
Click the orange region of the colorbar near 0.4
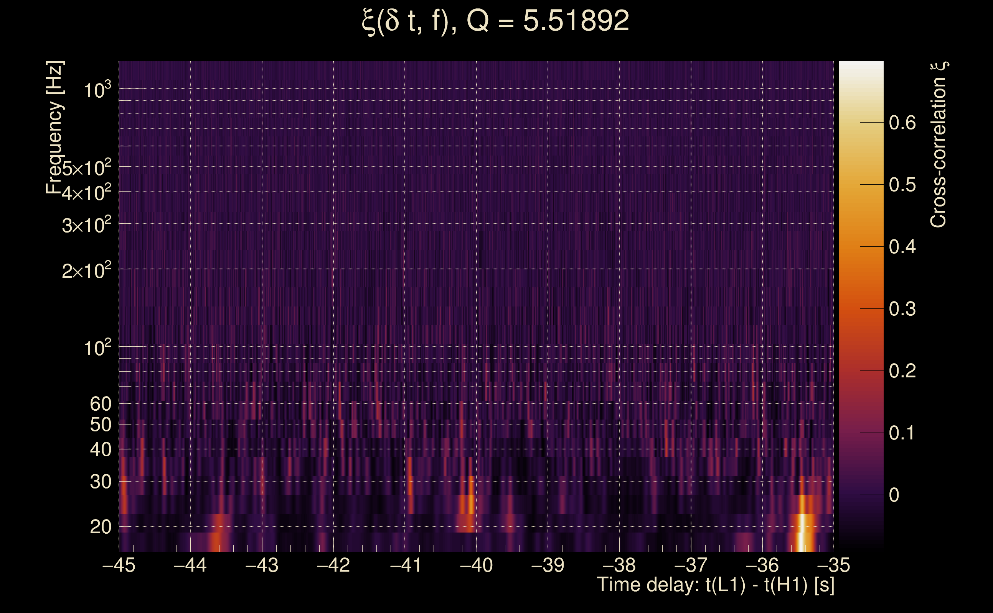coord(861,246)
